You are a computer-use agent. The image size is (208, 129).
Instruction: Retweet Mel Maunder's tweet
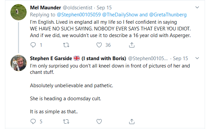point(66,45)
